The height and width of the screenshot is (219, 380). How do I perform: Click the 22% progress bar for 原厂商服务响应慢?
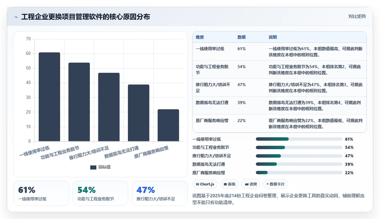coord(299,173)
